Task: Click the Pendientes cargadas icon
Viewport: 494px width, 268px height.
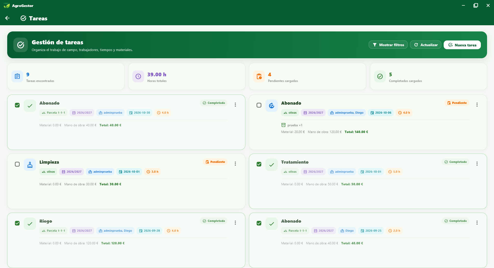Action: (x=259, y=76)
